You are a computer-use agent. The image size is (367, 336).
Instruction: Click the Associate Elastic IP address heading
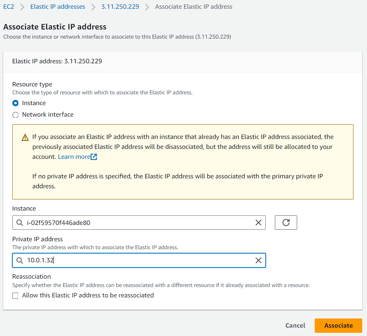coord(55,27)
